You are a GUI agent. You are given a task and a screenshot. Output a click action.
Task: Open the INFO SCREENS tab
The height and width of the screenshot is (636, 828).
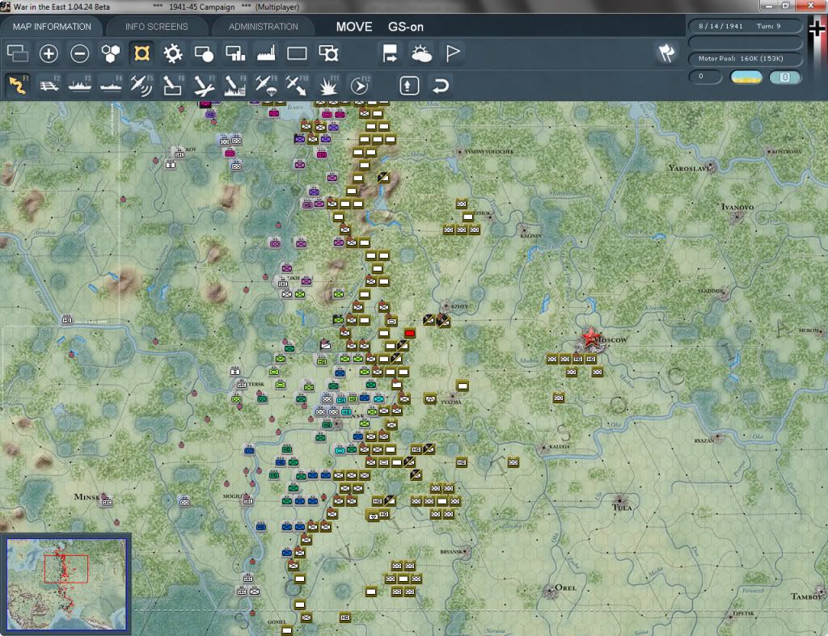tap(156, 27)
